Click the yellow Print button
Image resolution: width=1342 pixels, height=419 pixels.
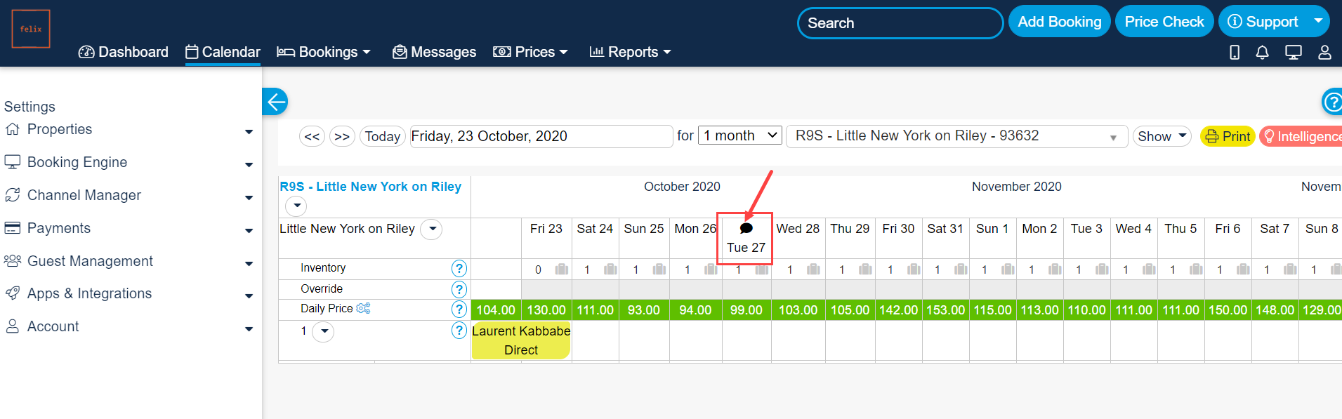click(x=1228, y=136)
